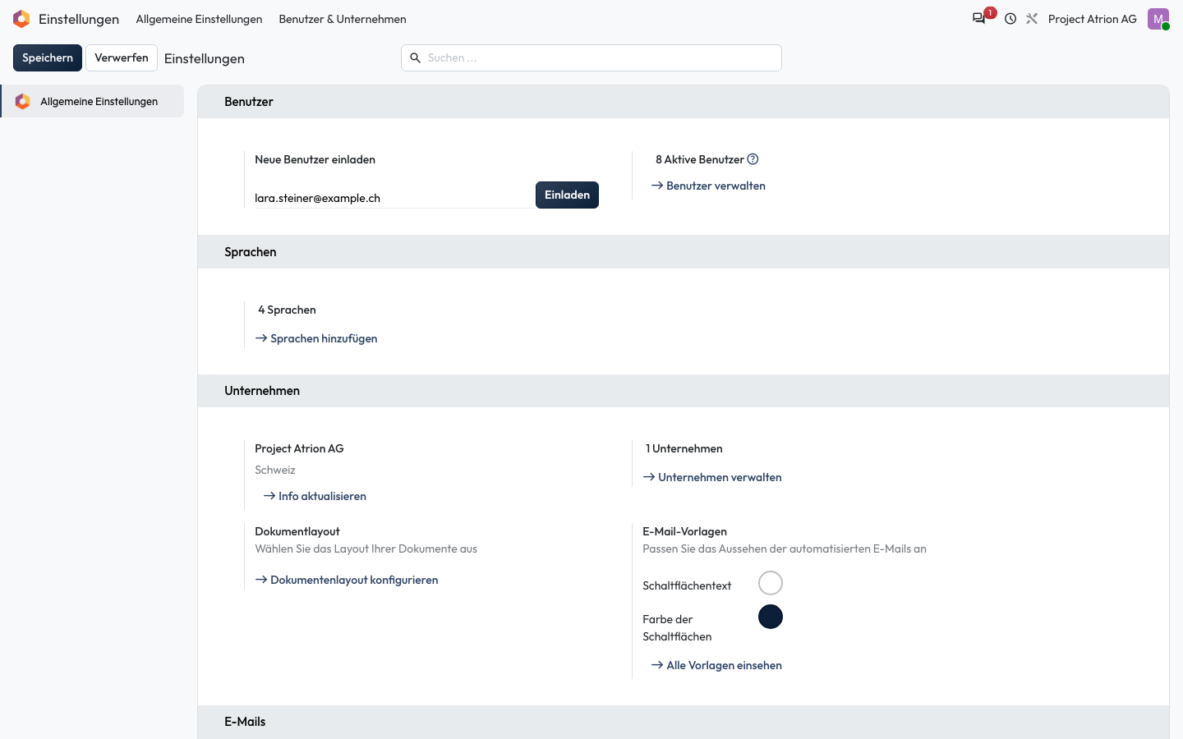The height and width of the screenshot is (739, 1183).
Task: Click the 8 Aktive Benutzer text
Action: pos(700,160)
